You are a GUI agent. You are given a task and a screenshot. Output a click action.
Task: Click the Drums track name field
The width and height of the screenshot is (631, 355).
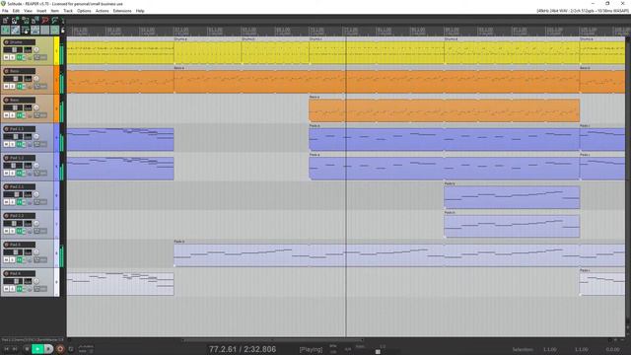pos(22,41)
